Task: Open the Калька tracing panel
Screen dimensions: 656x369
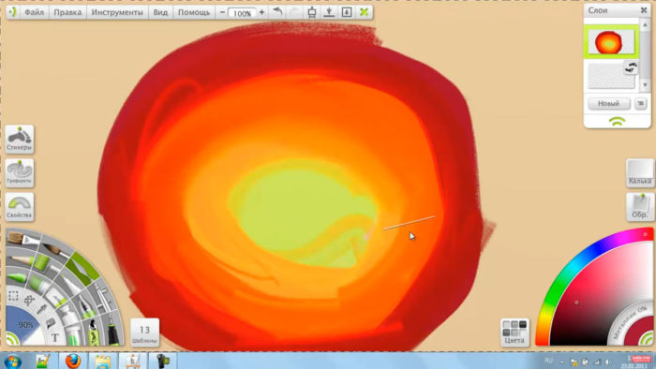Action: tap(640, 172)
